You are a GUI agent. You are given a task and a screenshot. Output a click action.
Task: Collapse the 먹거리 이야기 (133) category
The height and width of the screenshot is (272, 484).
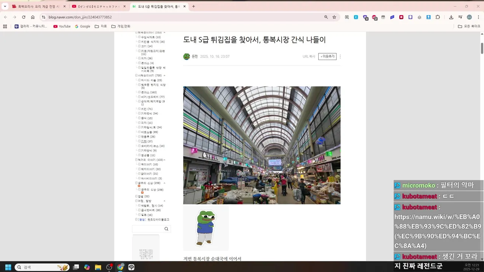click(x=164, y=160)
